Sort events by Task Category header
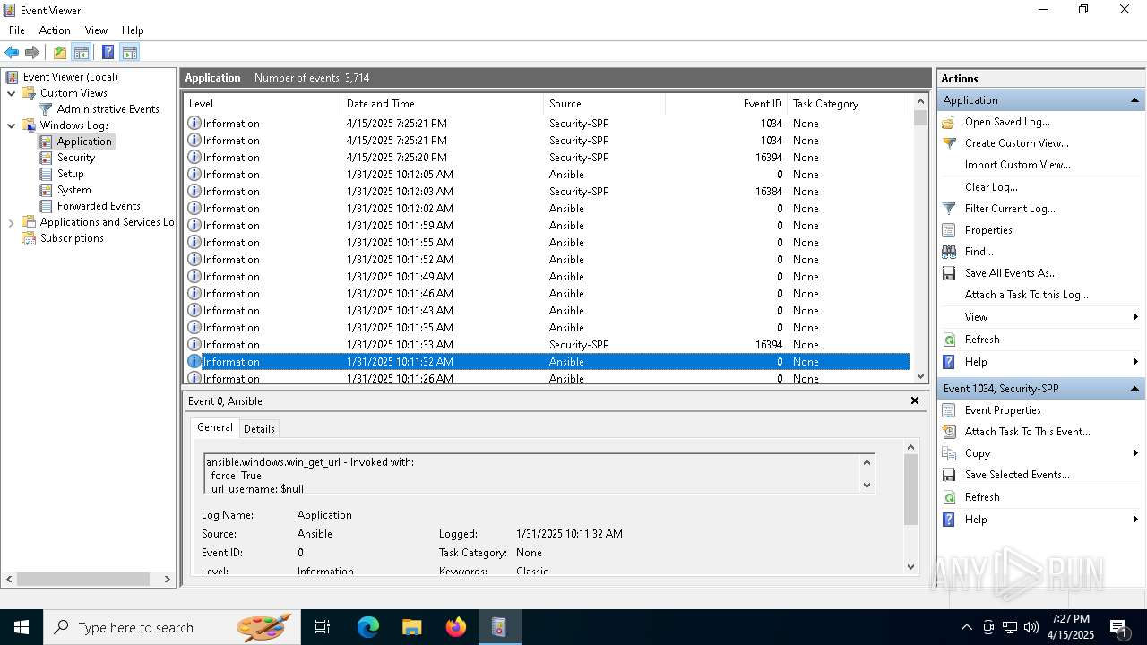Image resolution: width=1147 pixels, height=645 pixels. [849, 104]
